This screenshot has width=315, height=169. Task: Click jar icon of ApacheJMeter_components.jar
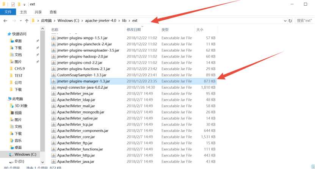pyautogui.click(x=53, y=131)
